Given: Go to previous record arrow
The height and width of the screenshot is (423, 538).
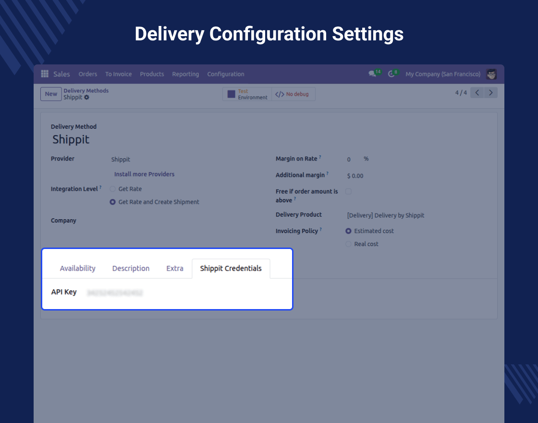Looking at the screenshot, I should click(x=477, y=93).
